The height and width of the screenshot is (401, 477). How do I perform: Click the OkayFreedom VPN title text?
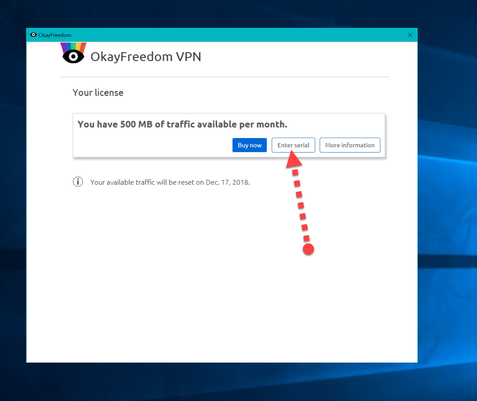146,57
